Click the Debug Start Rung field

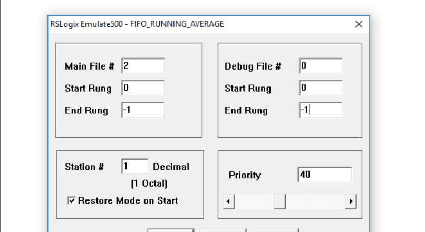tap(321, 88)
